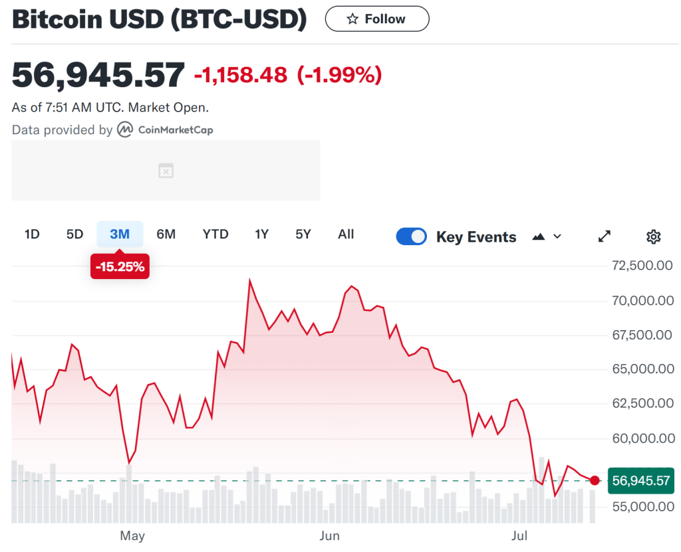The width and height of the screenshot is (681, 552).
Task: Click the CoinMarketCap logo icon
Action: 125,130
